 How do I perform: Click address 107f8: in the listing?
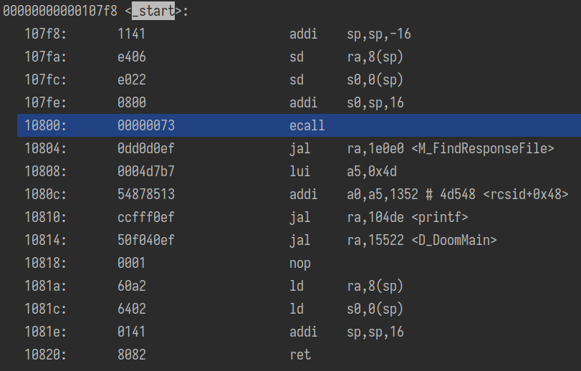[46, 34]
